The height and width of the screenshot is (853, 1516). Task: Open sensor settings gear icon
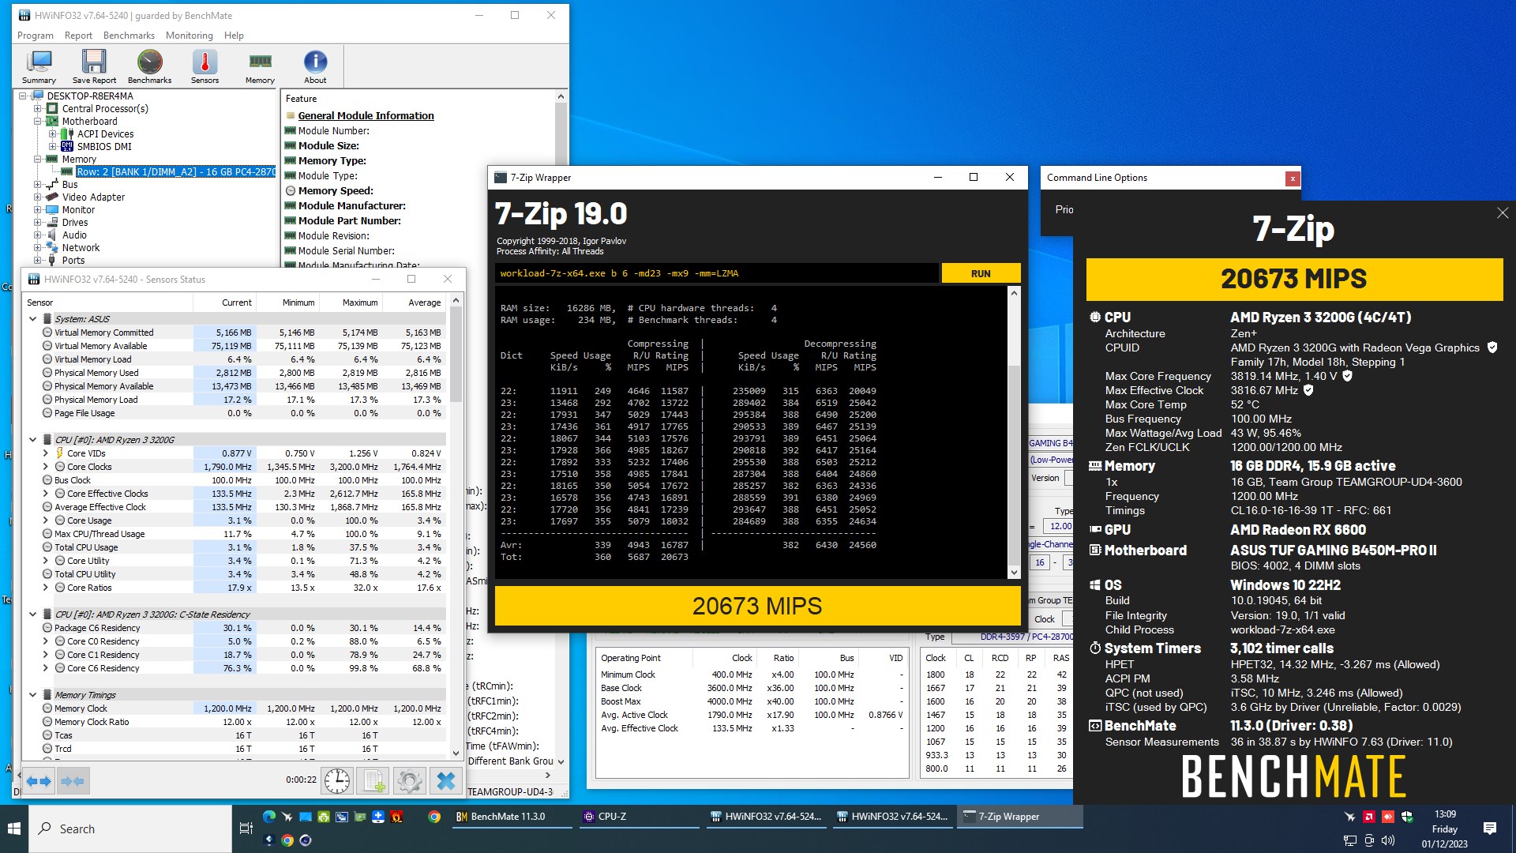tap(409, 781)
